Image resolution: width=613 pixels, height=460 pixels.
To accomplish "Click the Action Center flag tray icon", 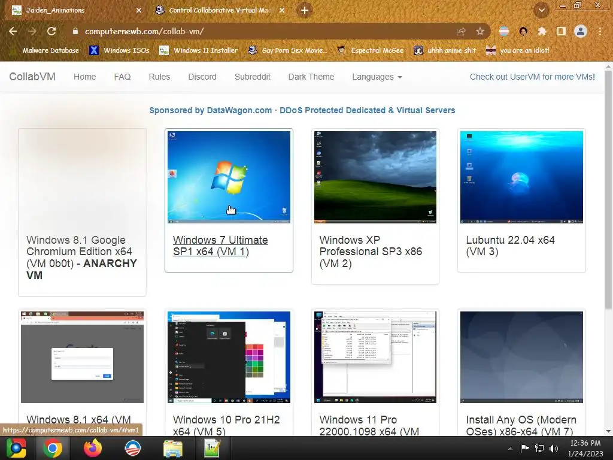I will (x=524, y=448).
